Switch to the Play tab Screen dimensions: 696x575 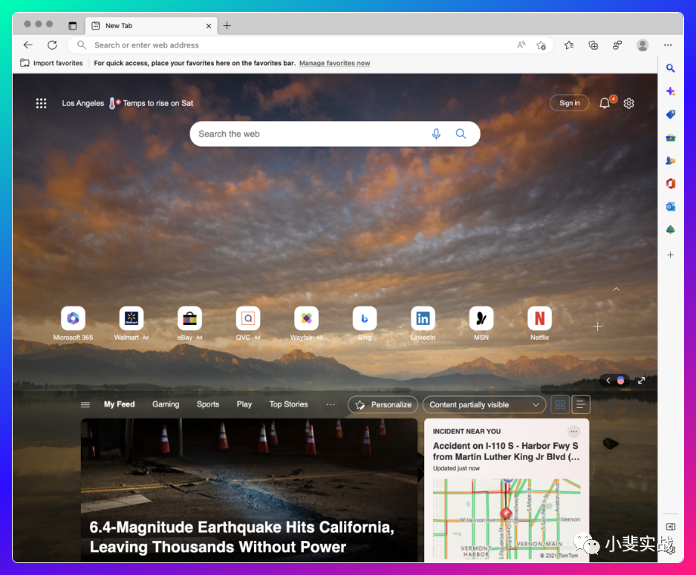(244, 404)
